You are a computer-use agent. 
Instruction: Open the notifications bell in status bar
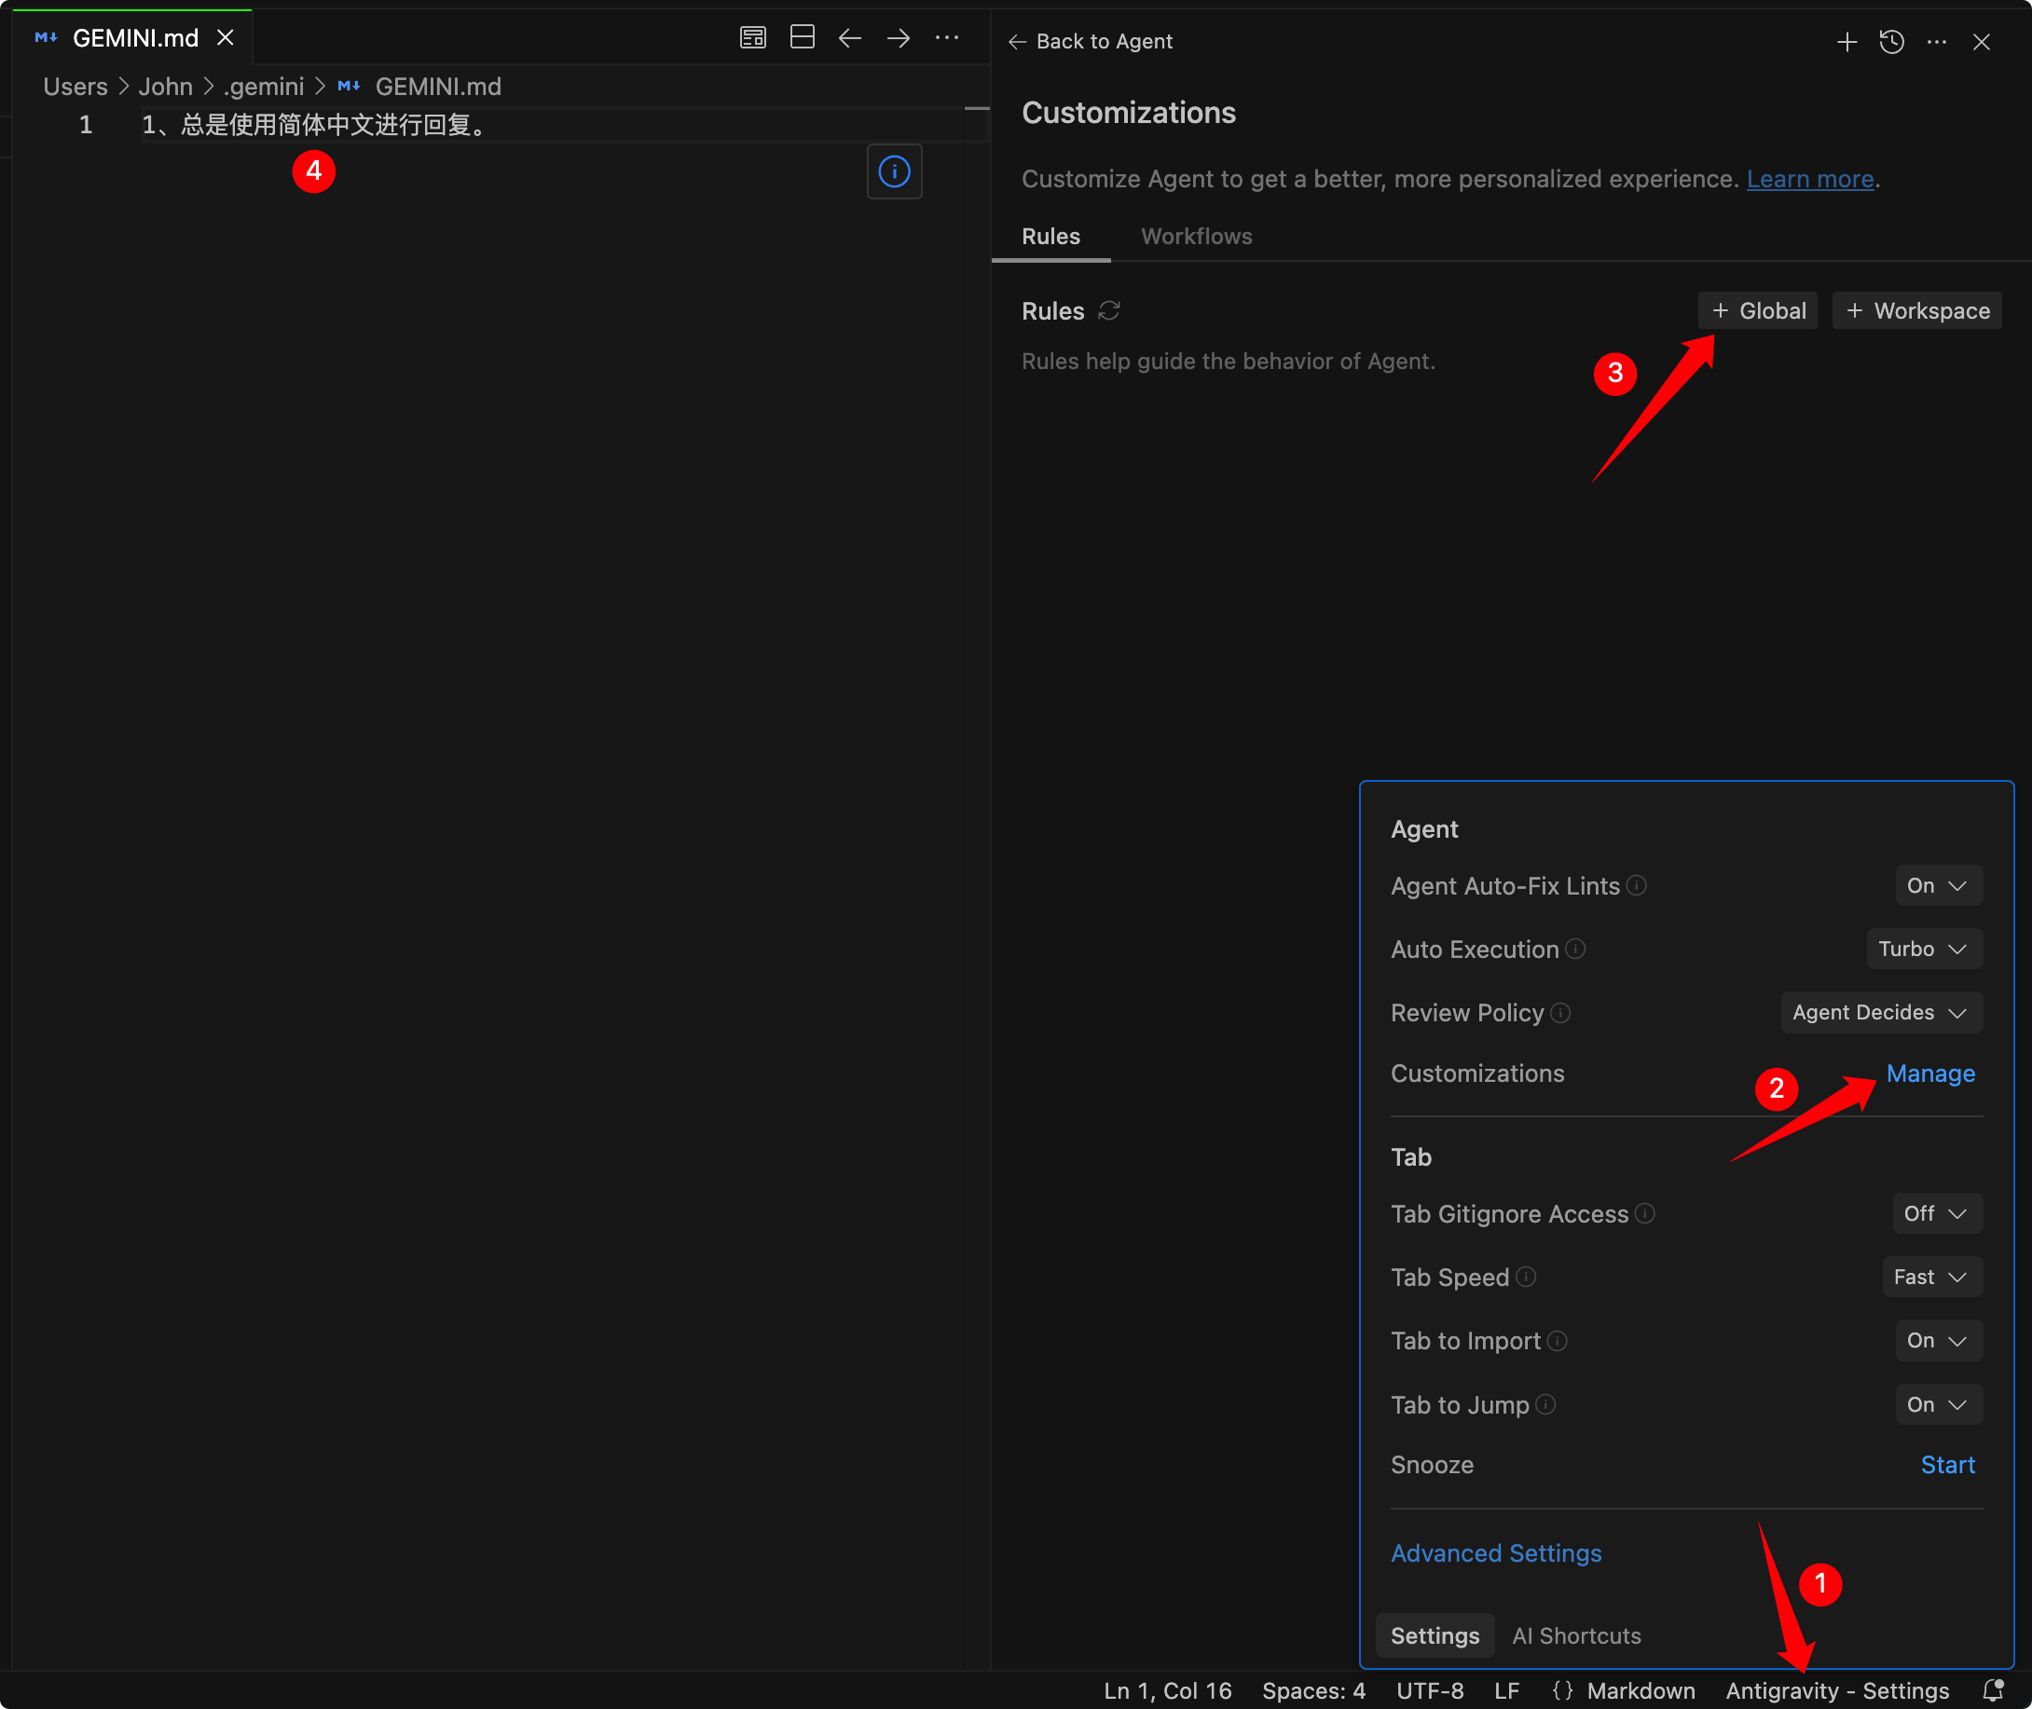[1992, 1690]
